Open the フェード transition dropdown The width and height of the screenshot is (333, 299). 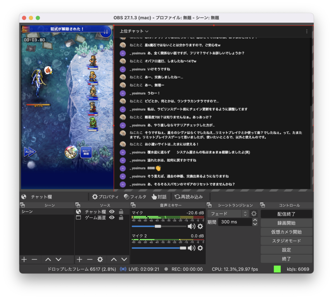tap(228, 214)
